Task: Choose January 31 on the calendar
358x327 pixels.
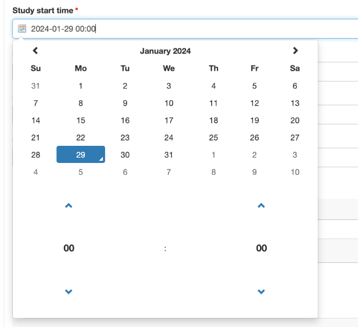Action: 169,155
